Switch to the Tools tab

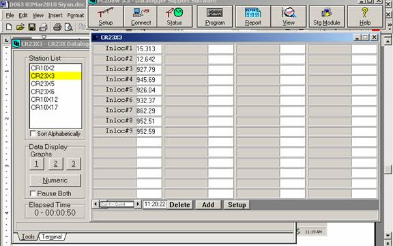tap(28, 236)
